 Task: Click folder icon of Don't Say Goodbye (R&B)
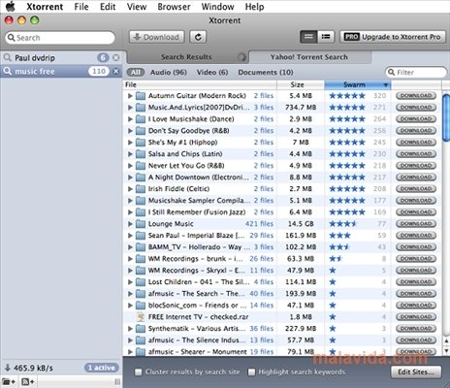pos(141,131)
